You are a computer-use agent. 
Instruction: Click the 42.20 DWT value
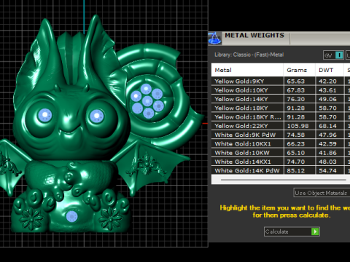click(327, 82)
